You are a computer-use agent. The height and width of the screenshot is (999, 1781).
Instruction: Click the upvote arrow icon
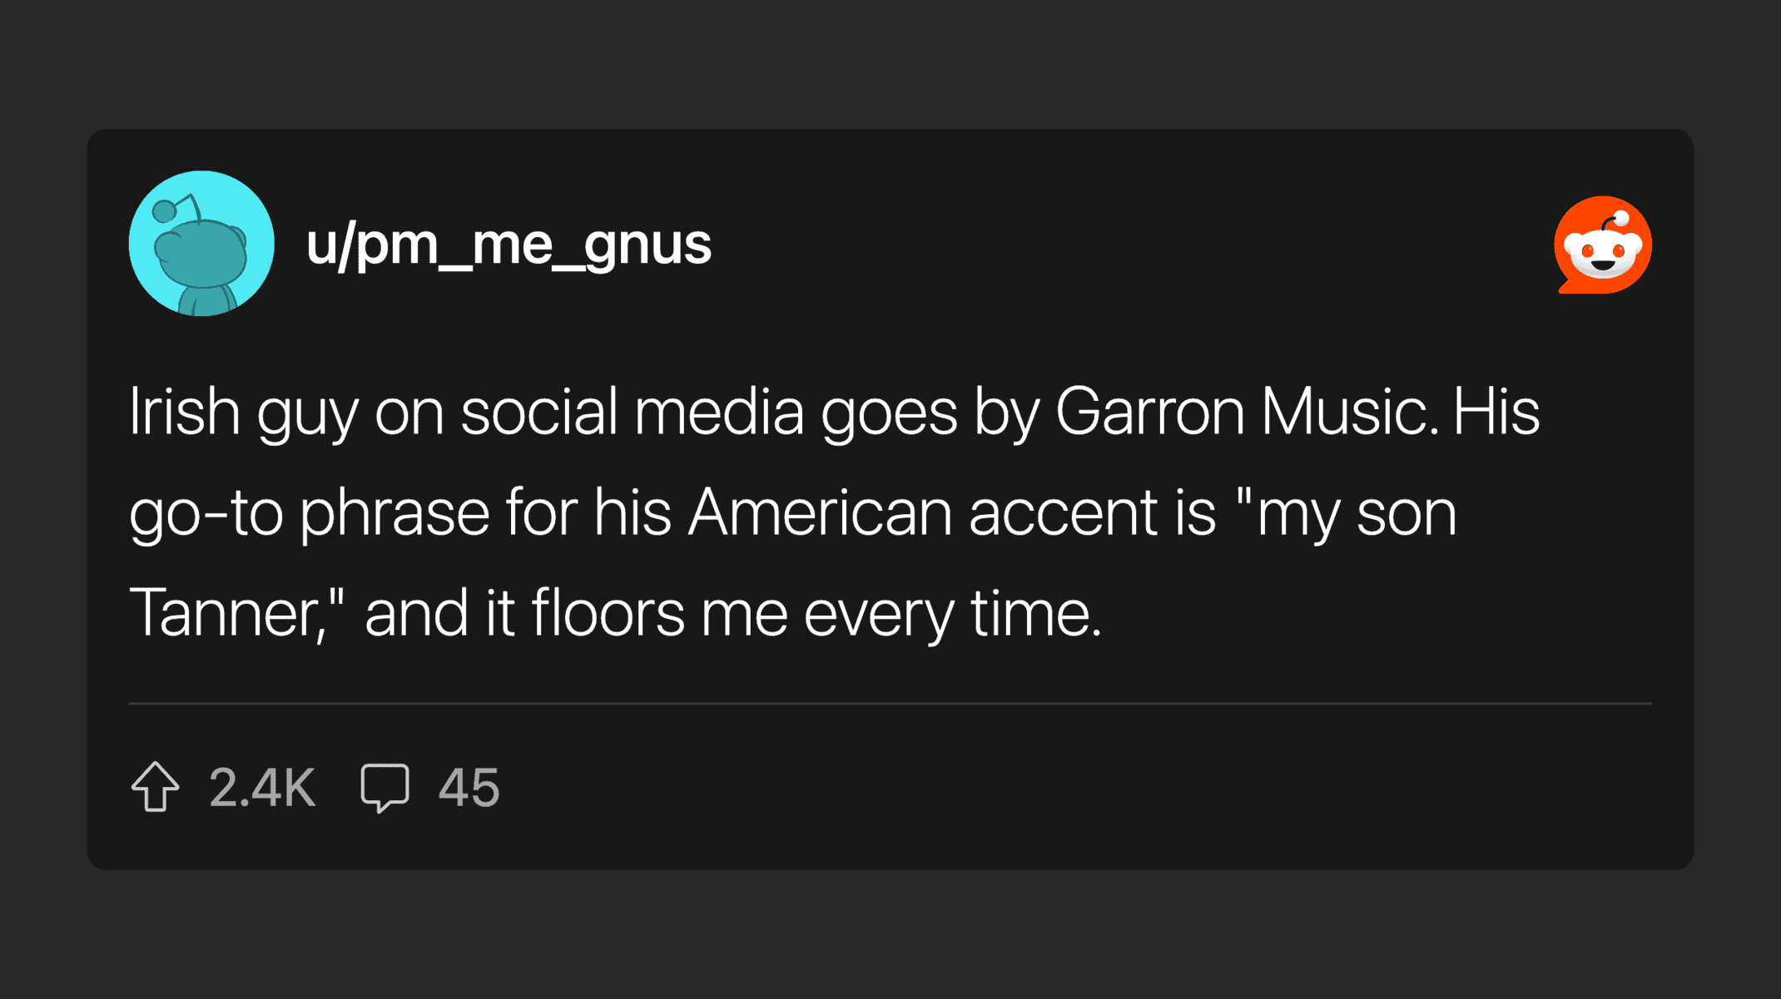156,786
